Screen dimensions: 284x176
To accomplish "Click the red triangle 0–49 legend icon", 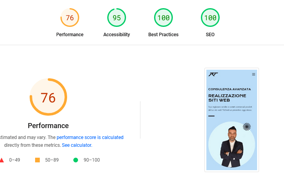I will click(2, 160).
